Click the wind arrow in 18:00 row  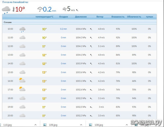(91, 98)
